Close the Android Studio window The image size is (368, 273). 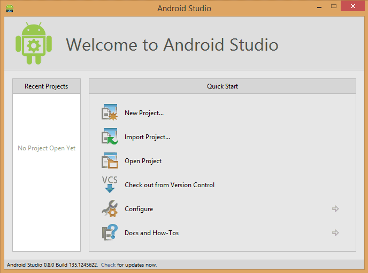click(352, 6)
